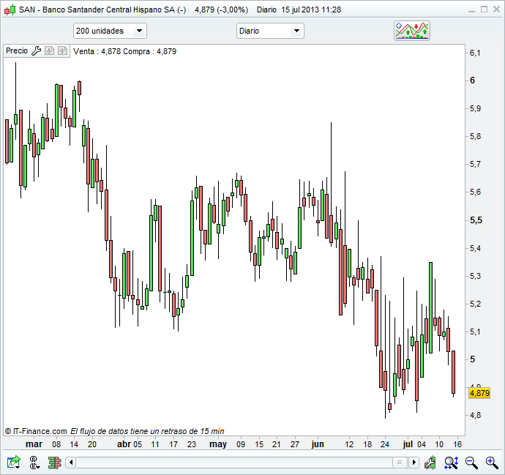Open the 200 unidades dropdown
Screen dimensions: 505x475
[110, 31]
